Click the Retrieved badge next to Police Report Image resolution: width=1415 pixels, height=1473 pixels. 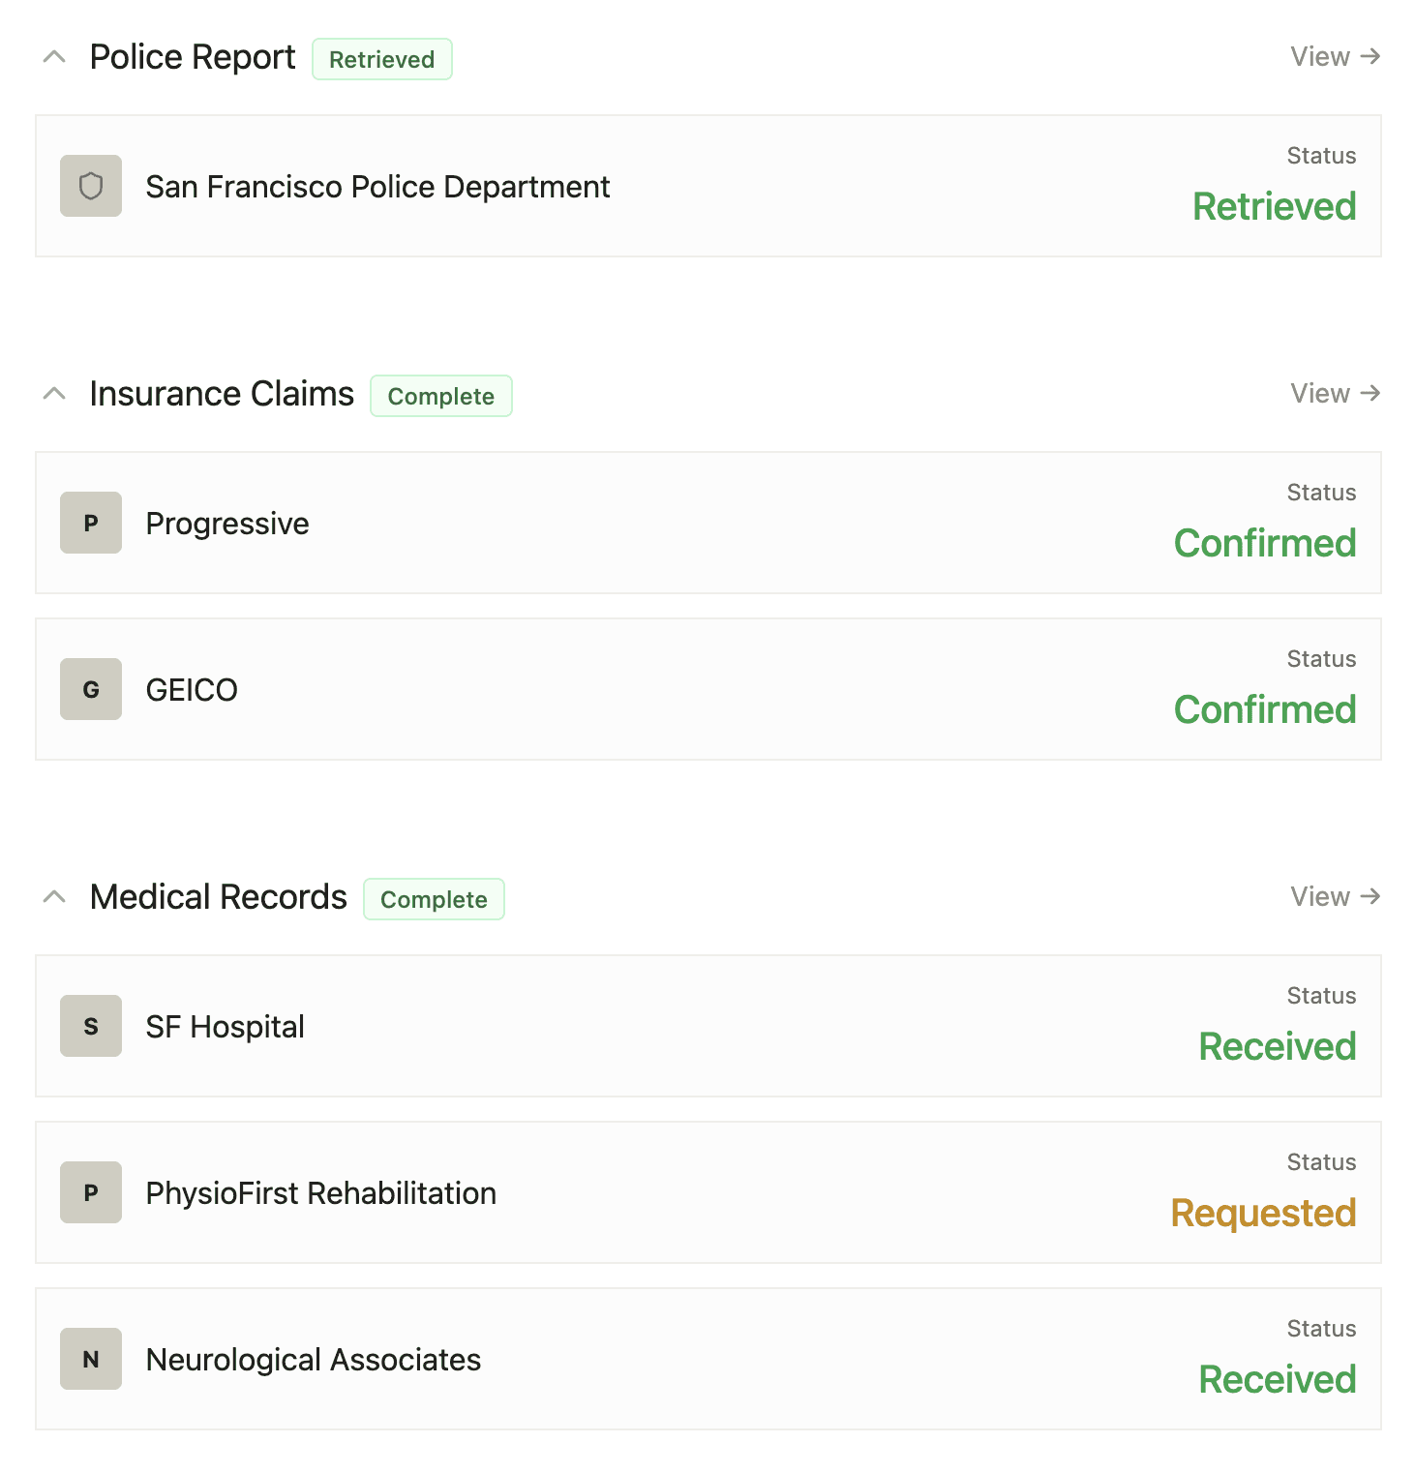click(x=381, y=60)
